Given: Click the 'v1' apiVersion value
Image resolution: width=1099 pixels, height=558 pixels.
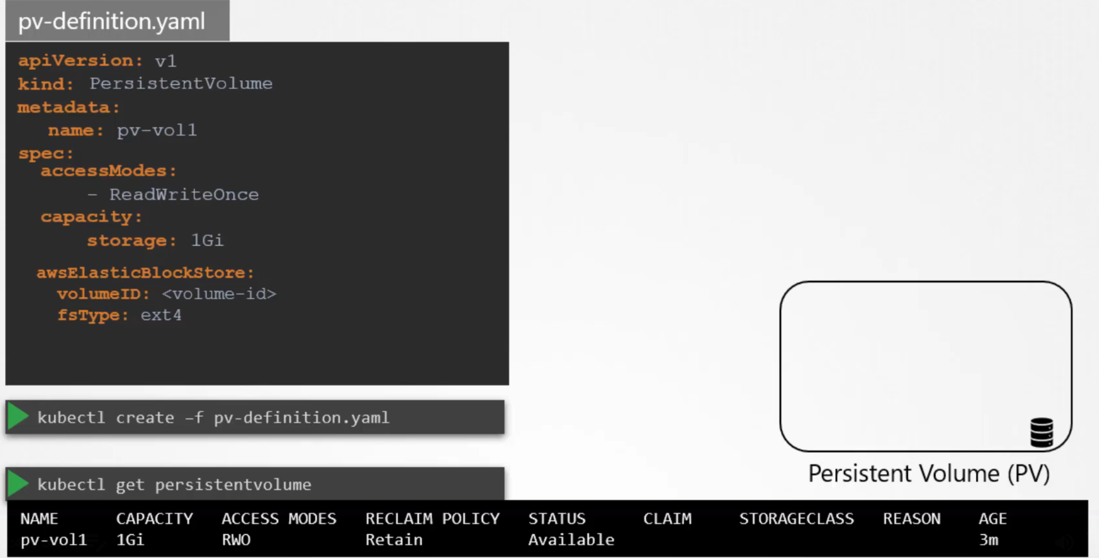Looking at the screenshot, I should 165,61.
